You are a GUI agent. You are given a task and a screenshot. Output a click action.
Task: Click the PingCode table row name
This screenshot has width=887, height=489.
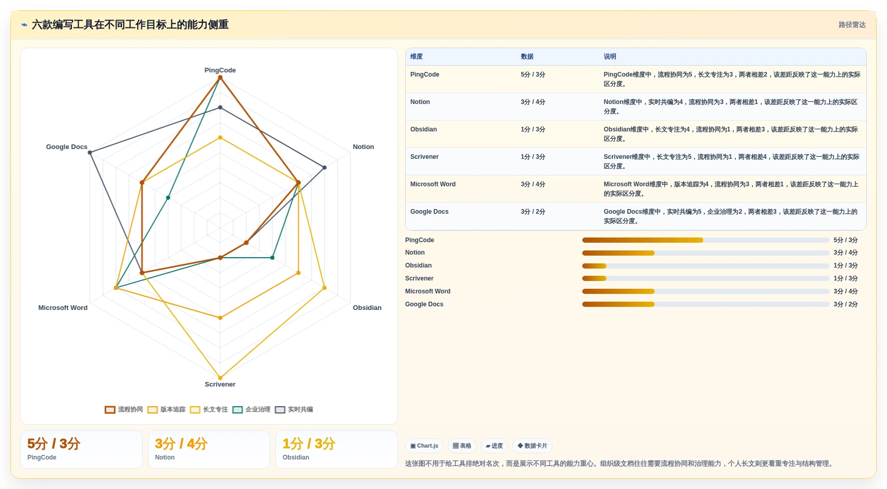(x=425, y=75)
